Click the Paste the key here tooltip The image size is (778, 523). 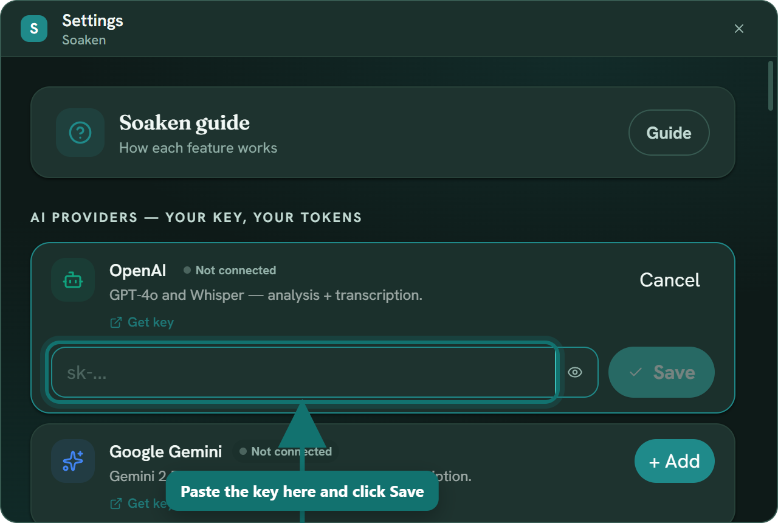302,491
